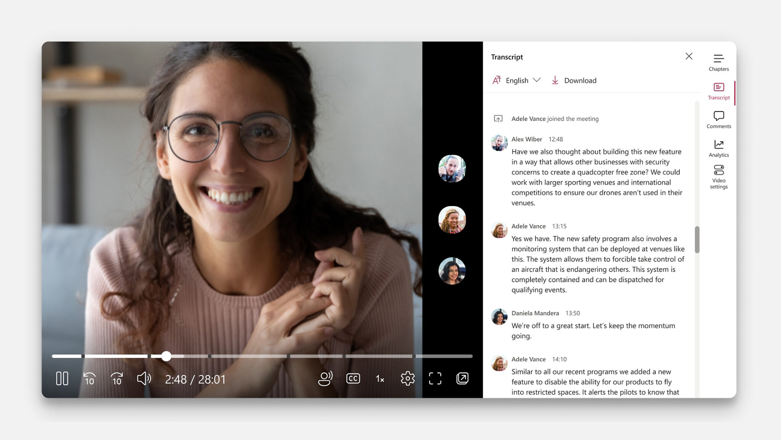Close the Transcript panel
781x440 pixels.
[x=689, y=56]
